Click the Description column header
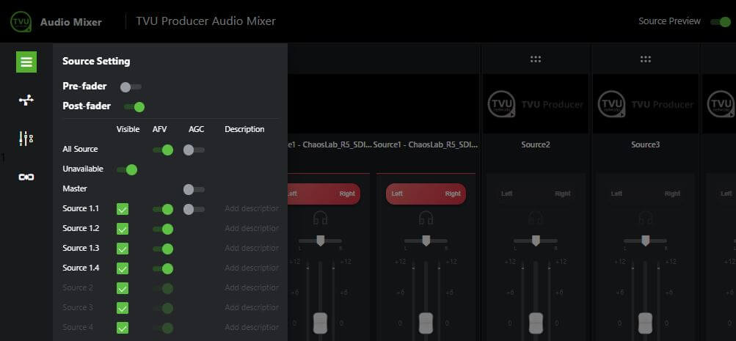 pos(244,130)
